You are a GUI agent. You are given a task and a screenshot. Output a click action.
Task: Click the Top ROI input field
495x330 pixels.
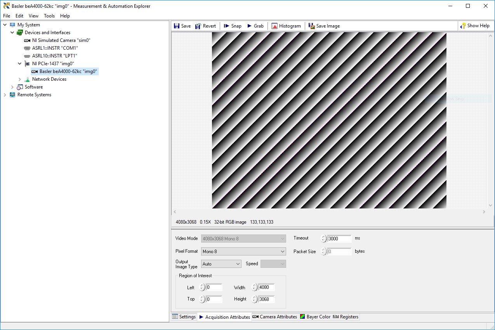[214, 299]
